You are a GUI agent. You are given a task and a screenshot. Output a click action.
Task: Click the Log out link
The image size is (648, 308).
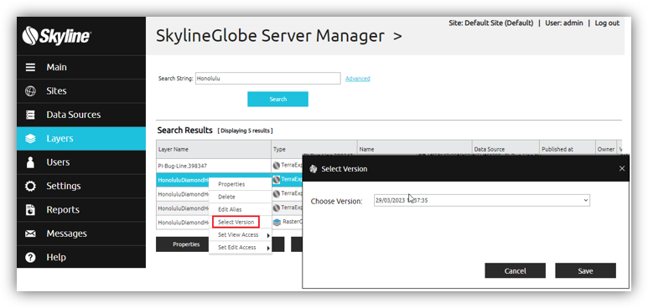click(x=607, y=23)
